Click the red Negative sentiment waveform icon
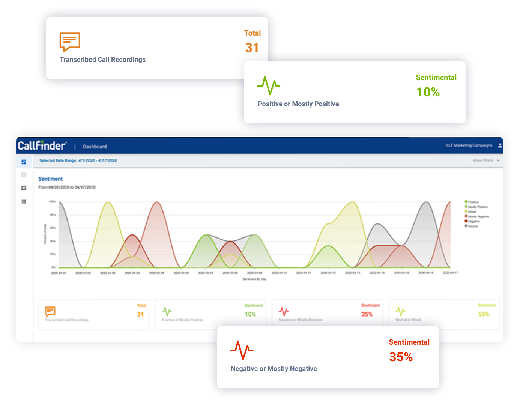520x405 pixels. click(x=242, y=350)
